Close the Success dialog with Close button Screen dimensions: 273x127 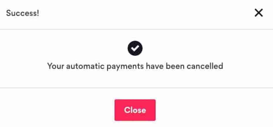pyautogui.click(x=135, y=110)
